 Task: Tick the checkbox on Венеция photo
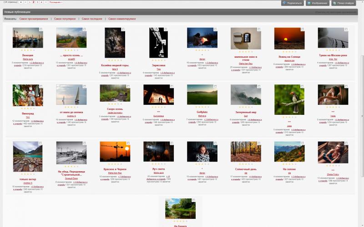tap(41, 30)
